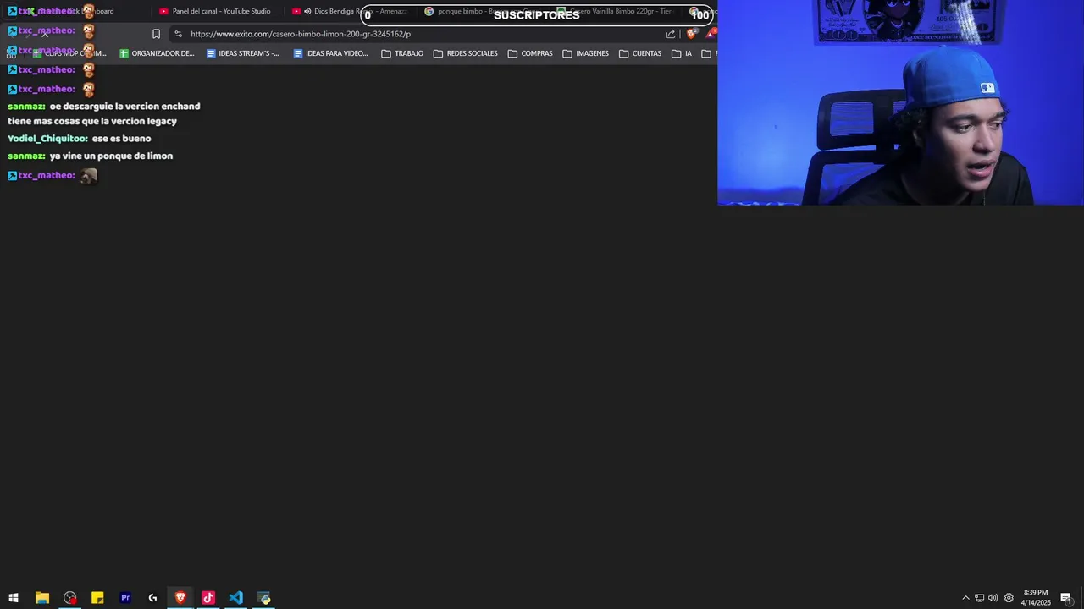
Task: Open the Windows notification center
Action: (1066, 598)
